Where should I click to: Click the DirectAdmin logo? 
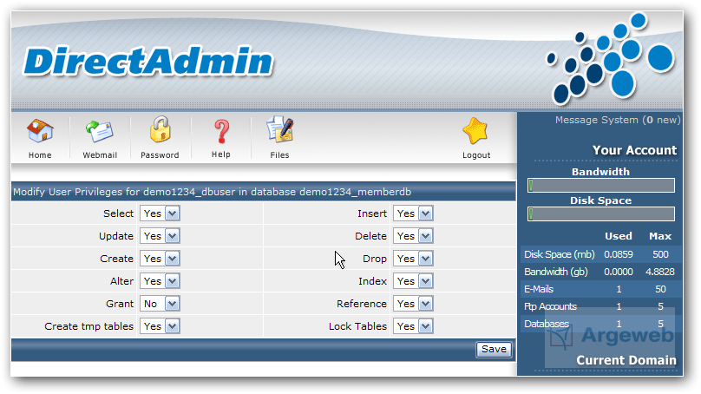[x=148, y=62]
